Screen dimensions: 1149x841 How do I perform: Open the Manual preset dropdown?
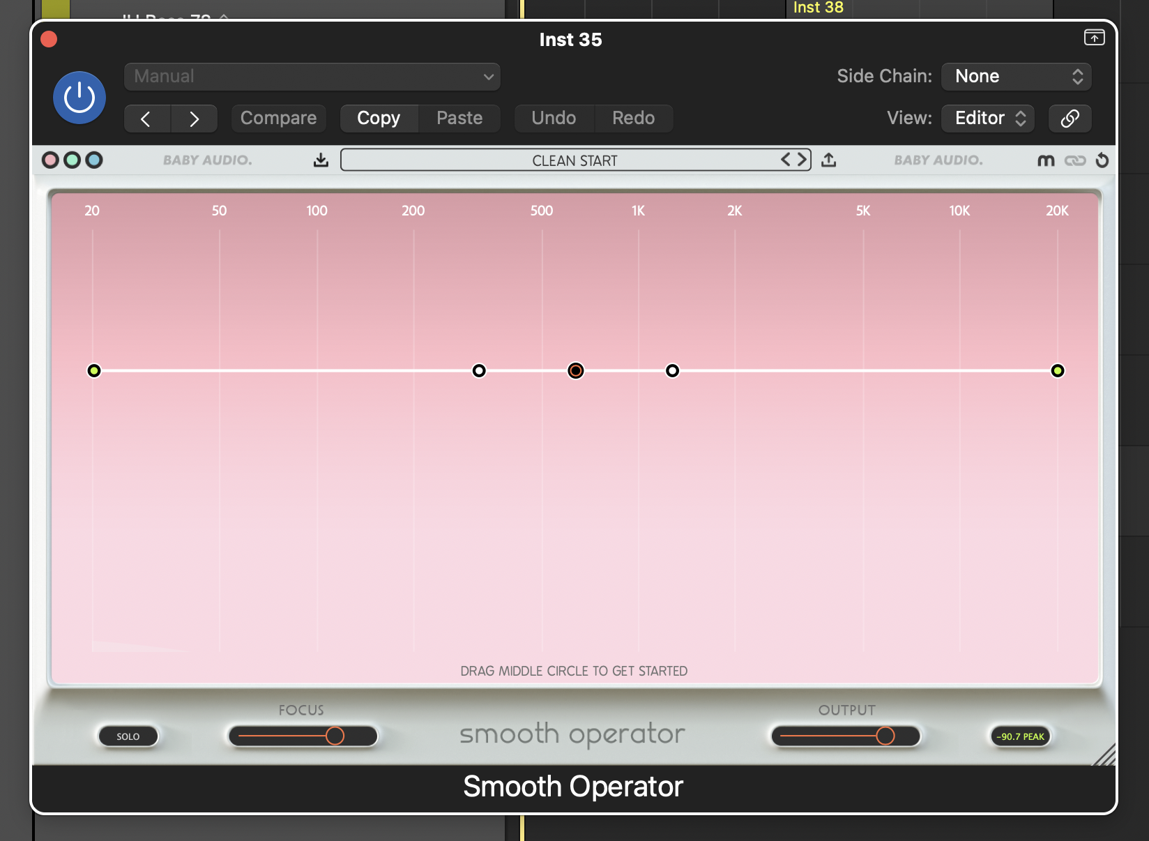(312, 76)
